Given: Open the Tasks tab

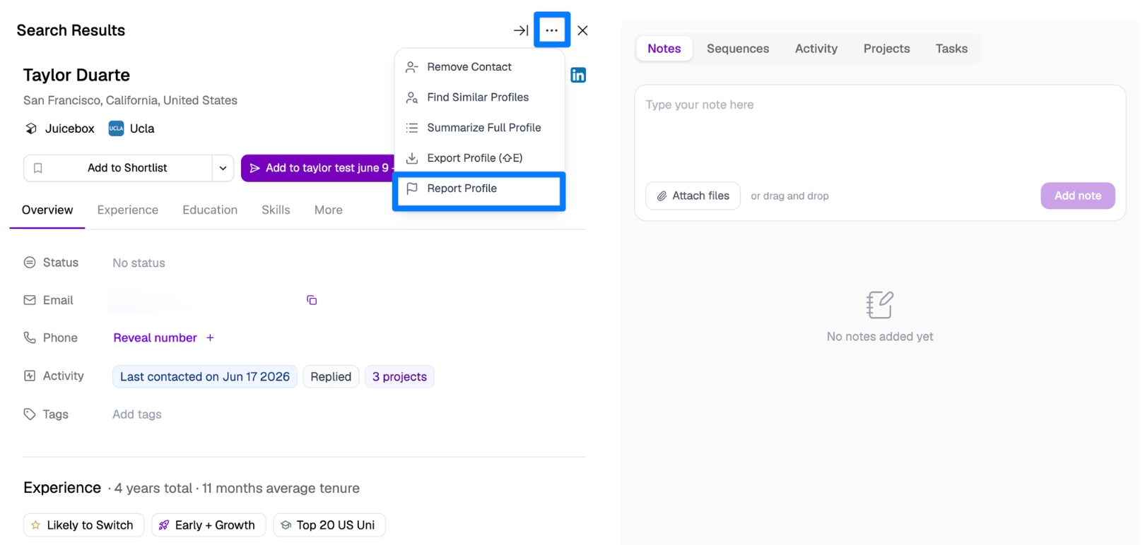Looking at the screenshot, I should coord(951,49).
